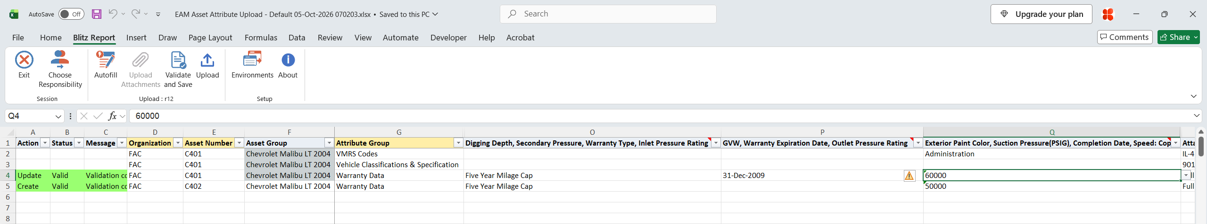Click Upgrade your plan
Screen dimensions: 1207x224
point(1042,14)
